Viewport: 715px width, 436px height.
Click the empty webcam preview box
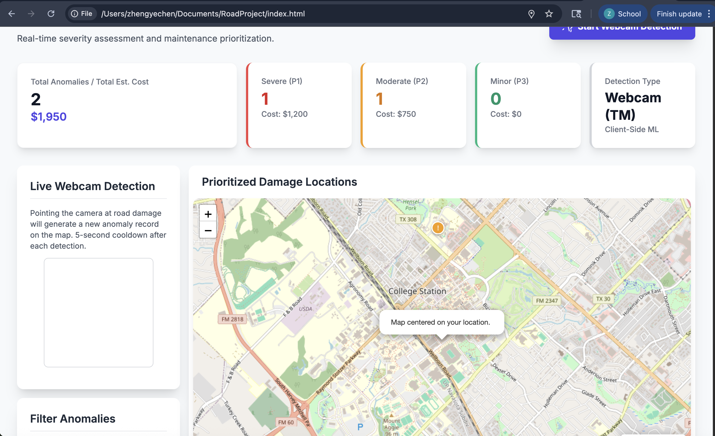[98, 312]
